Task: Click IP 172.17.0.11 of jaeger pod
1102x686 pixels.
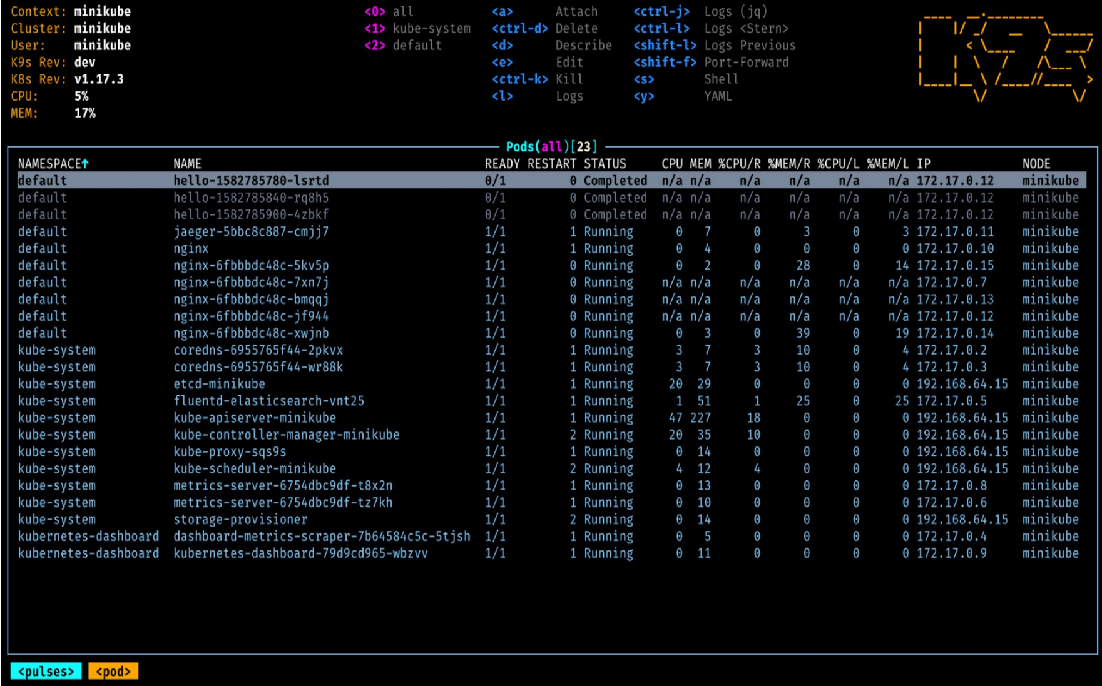Action: coord(955,231)
